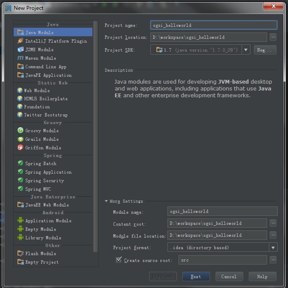Image resolution: width=288 pixels, height=288 pixels.
Task: Click the 'JVM-based' description text
Action: (x=233, y=81)
